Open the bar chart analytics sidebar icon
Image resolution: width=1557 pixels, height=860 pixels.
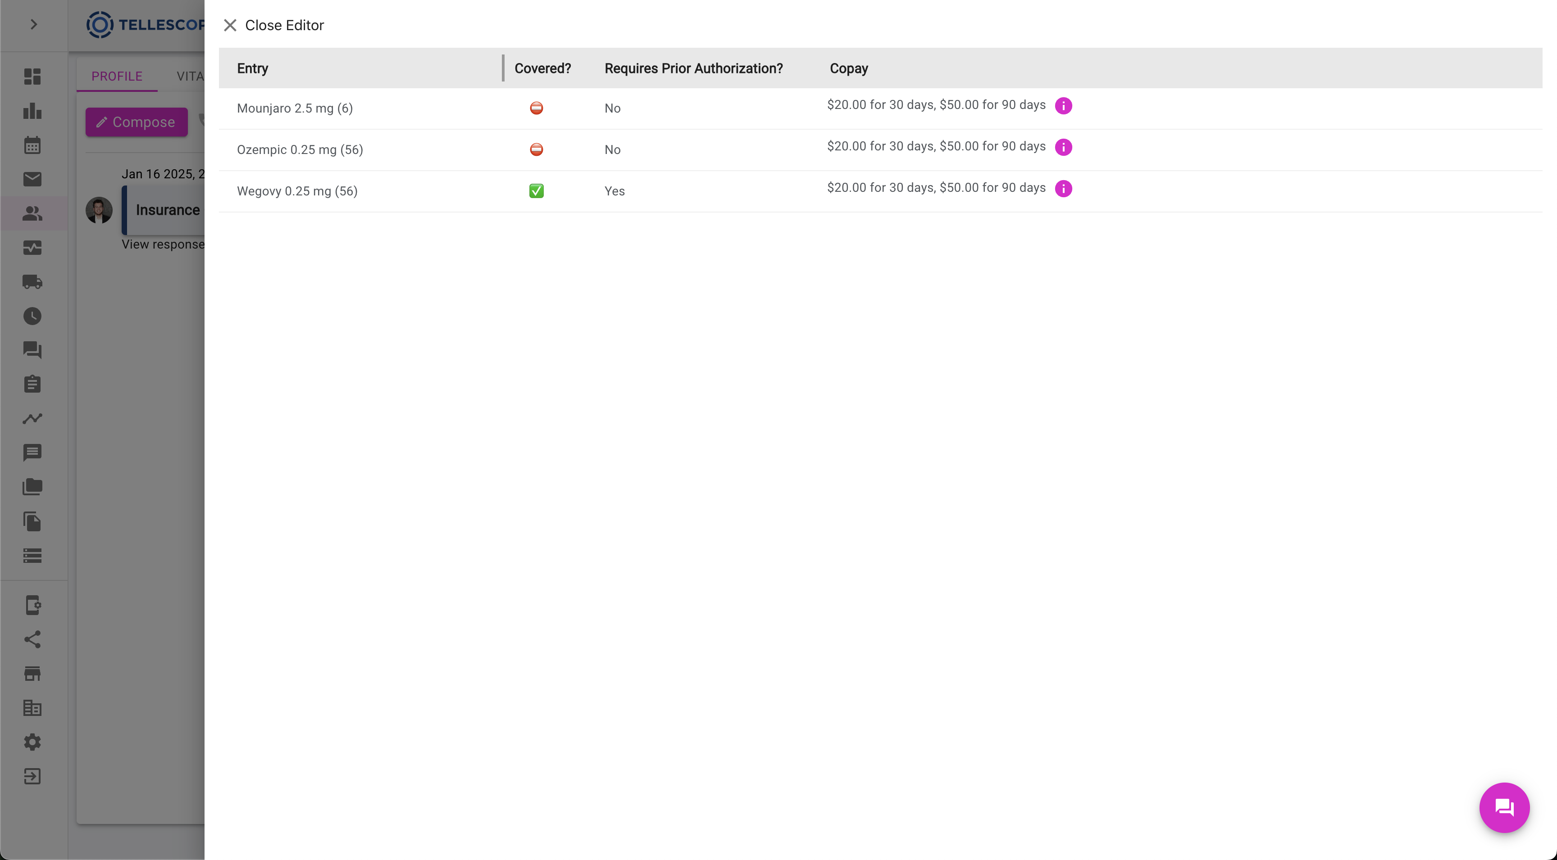click(32, 111)
